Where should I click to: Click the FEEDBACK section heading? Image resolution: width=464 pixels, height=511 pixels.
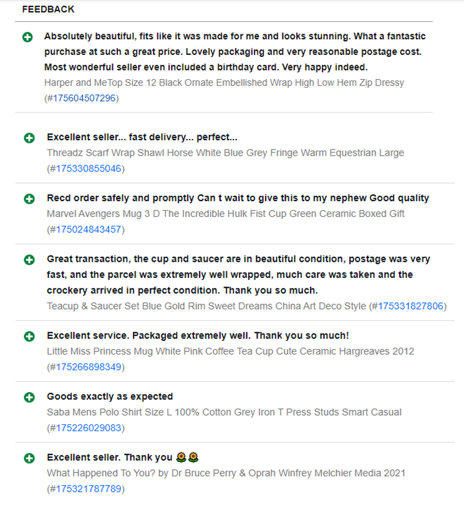(48, 9)
